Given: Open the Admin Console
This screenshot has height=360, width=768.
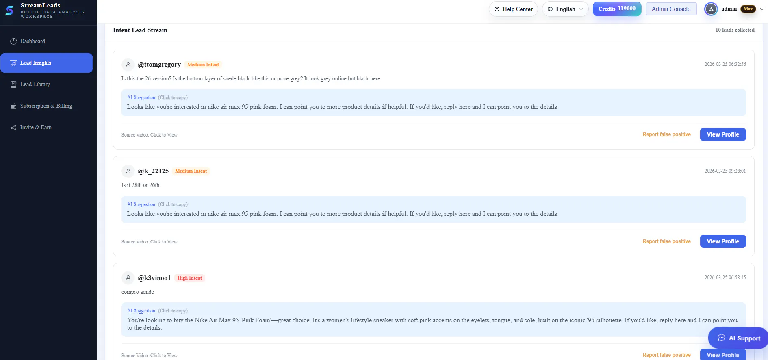Looking at the screenshot, I should [x=671, y=9].
